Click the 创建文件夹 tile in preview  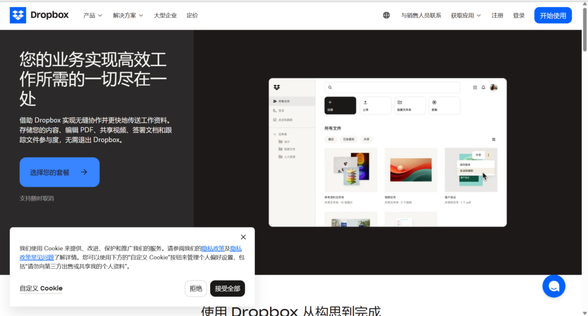pos(410,106)
